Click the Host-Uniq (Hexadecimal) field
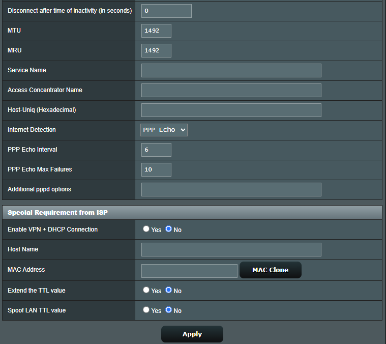 [x=231, y=110]
